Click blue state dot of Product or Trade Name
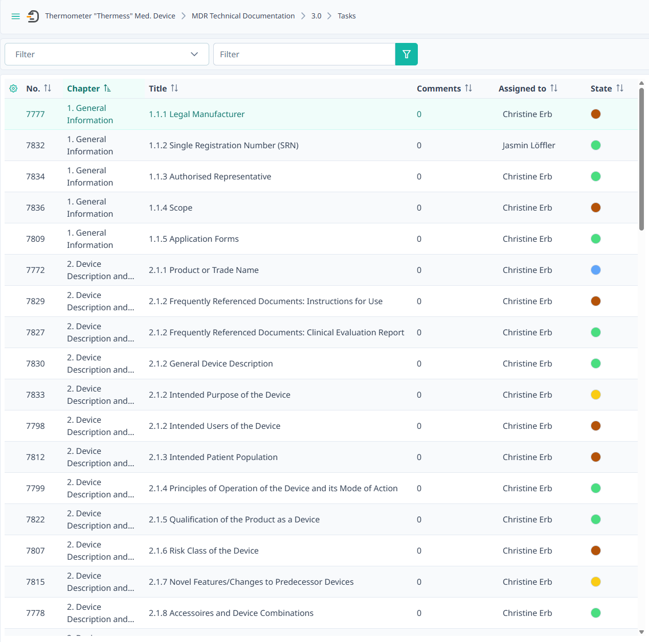 tap(596, 270)
